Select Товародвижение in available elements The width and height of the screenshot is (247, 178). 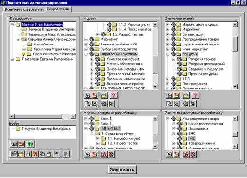[201, 143]
